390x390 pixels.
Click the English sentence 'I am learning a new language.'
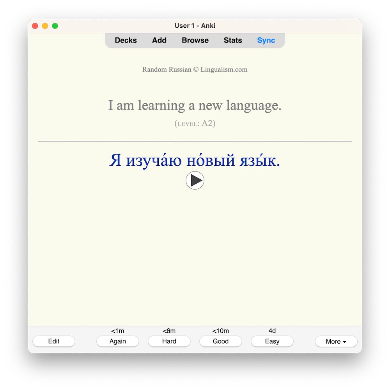click(x=195, y=105)
